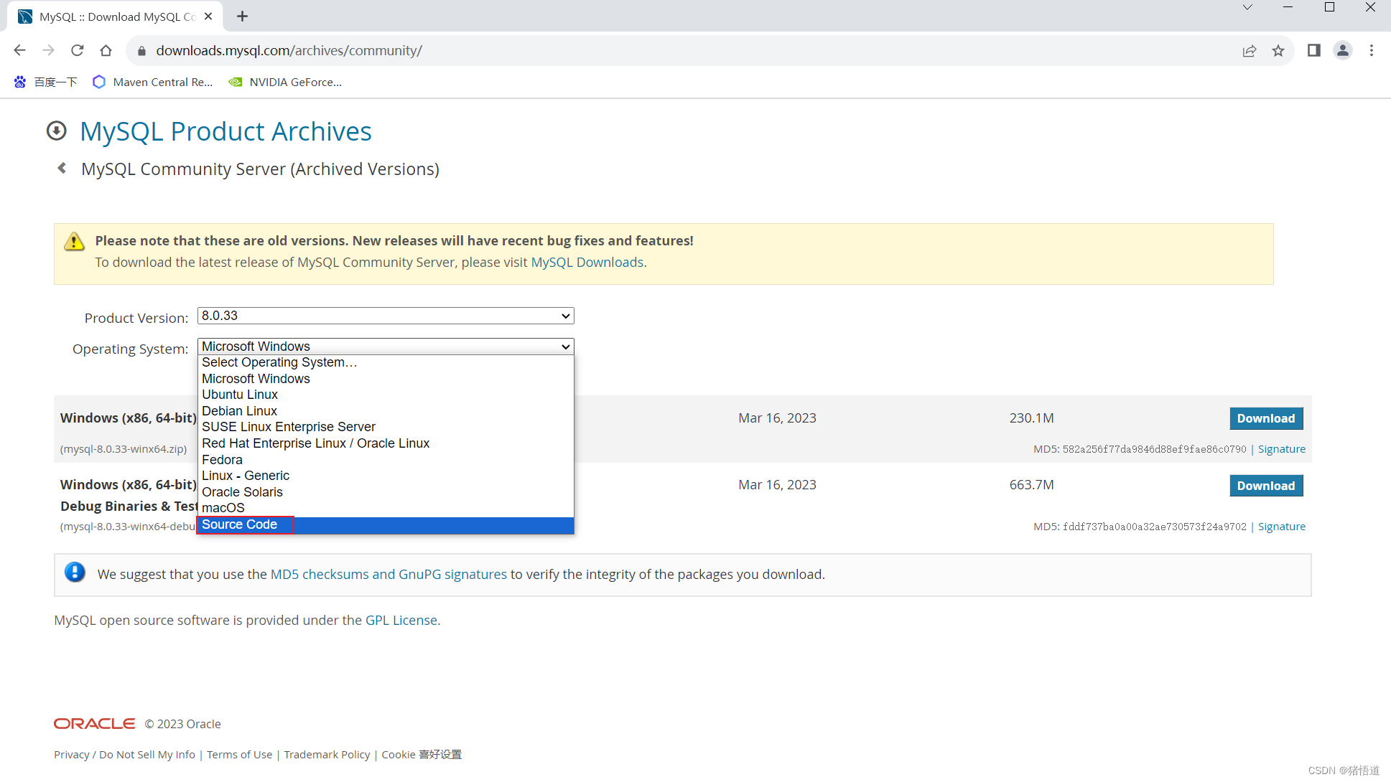Open Signature link for 230.1M package
The height and width of the screenshot is (782, 1391).
1282,449
